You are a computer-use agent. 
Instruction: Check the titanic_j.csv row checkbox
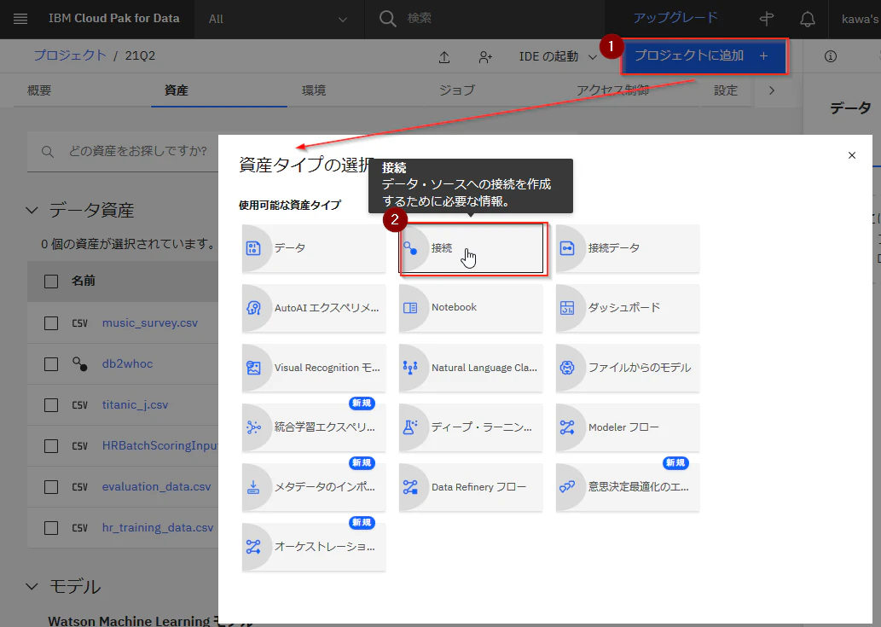[51, 405]
